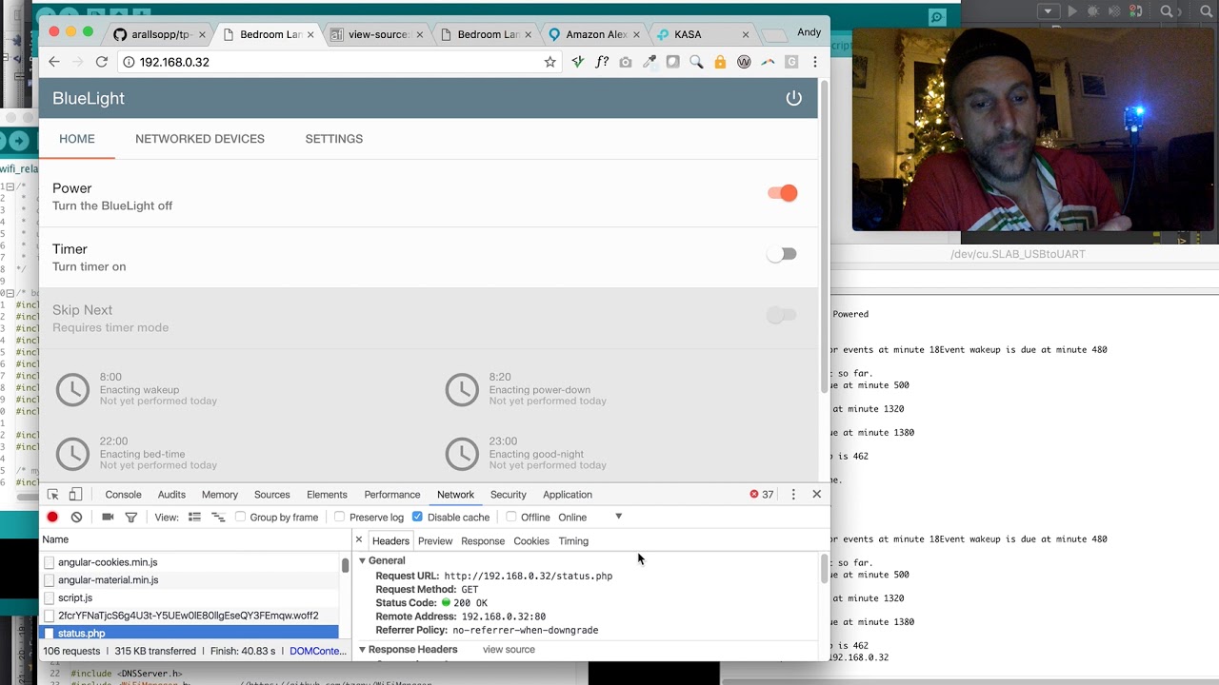The image size is (1219, 685).
Task: Open the Chrome three-dot menu
Action: pos(815,62)
